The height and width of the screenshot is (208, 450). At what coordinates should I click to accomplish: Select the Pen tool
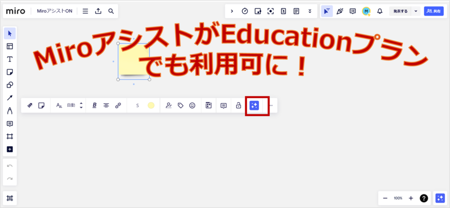[10, 111]
